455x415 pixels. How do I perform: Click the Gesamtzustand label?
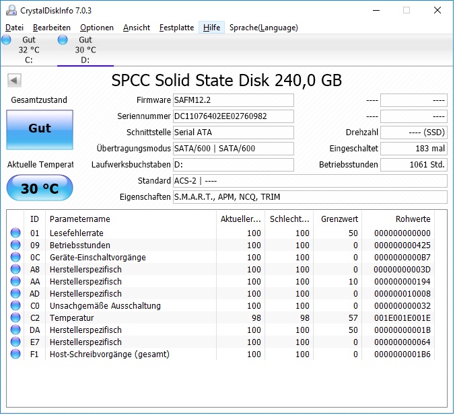click(x=39, y=100)
